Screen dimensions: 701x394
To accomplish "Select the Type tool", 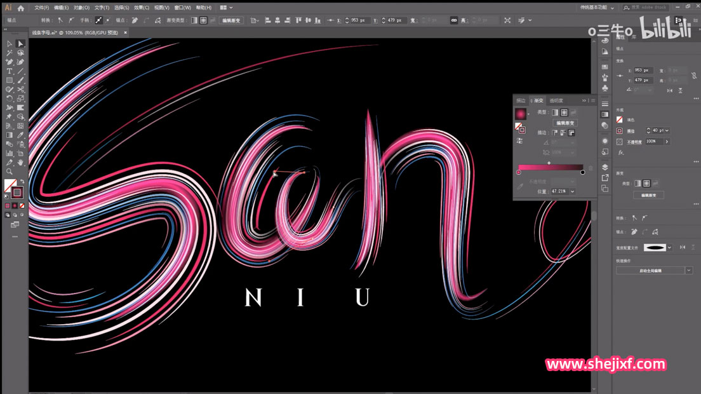I will (x=10, y=71).
